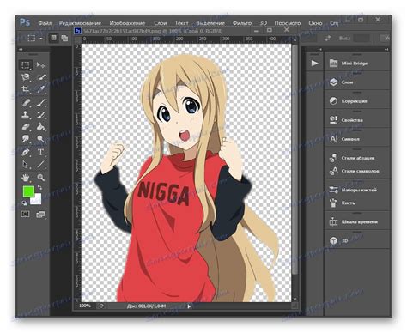This screenshot has height=333, width=407.
Task: Select the Pen tool
Action: (26, 152)
